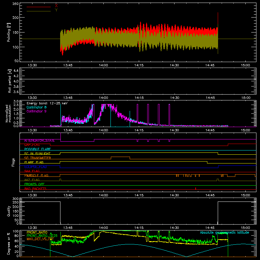The height and width of the screenshot is (260, 260).
Task: Click the Pointing axis title
Action: tap(9, 32)
